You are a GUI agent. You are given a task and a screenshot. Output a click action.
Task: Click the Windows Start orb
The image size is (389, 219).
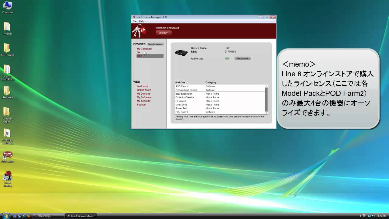(x=6, y=216)
